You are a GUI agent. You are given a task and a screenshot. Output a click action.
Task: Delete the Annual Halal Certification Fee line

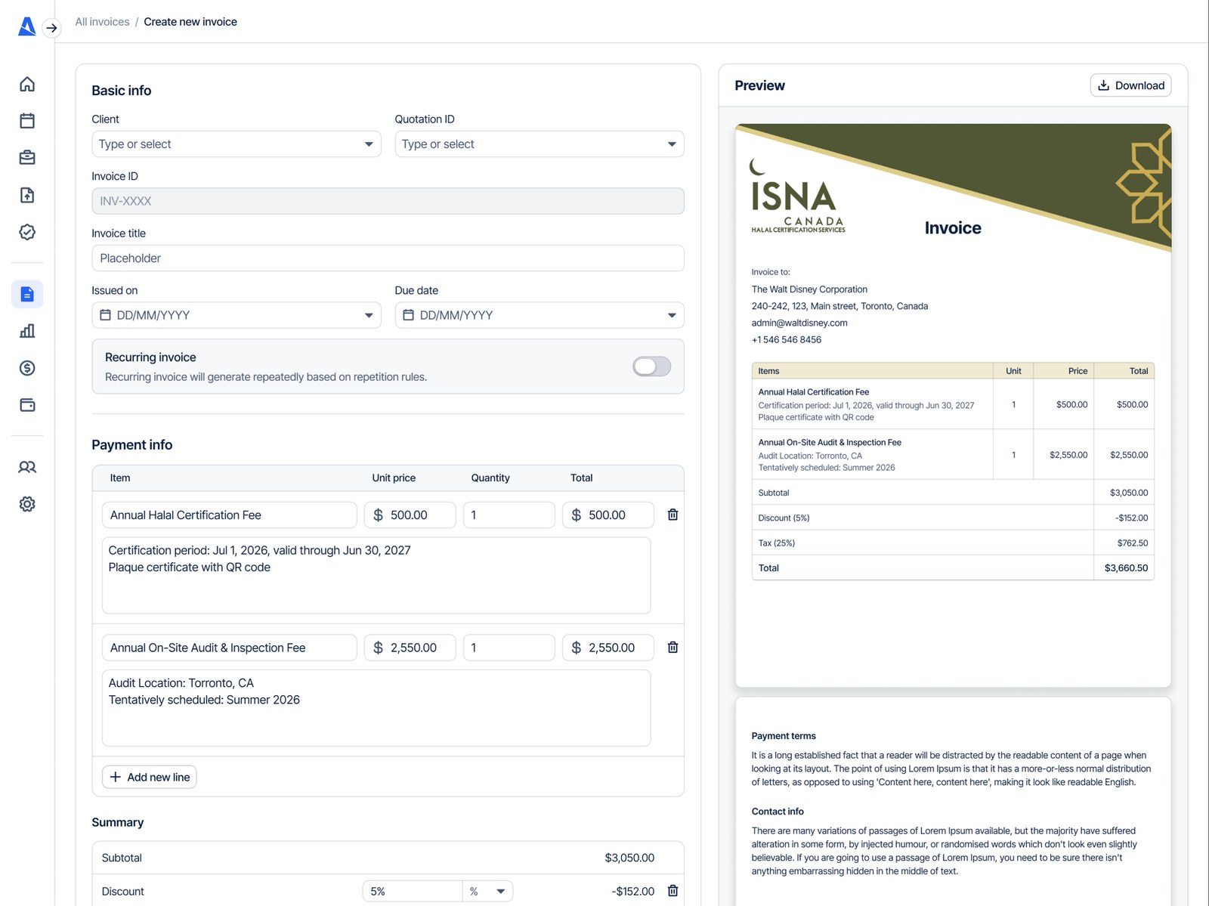673,515
